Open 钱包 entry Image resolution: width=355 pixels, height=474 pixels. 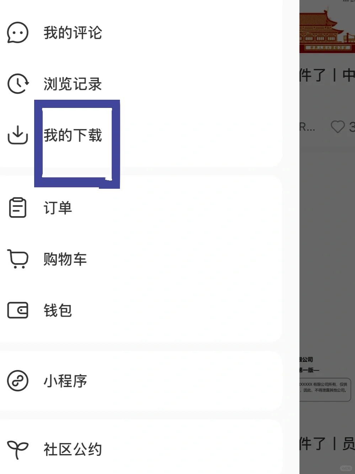(x=58, y=310)
